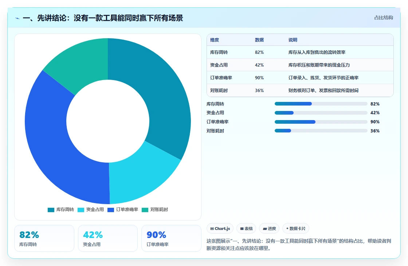Click the 90% value in table
This screenshot has width=408, height=266.
tap(259, 78)
